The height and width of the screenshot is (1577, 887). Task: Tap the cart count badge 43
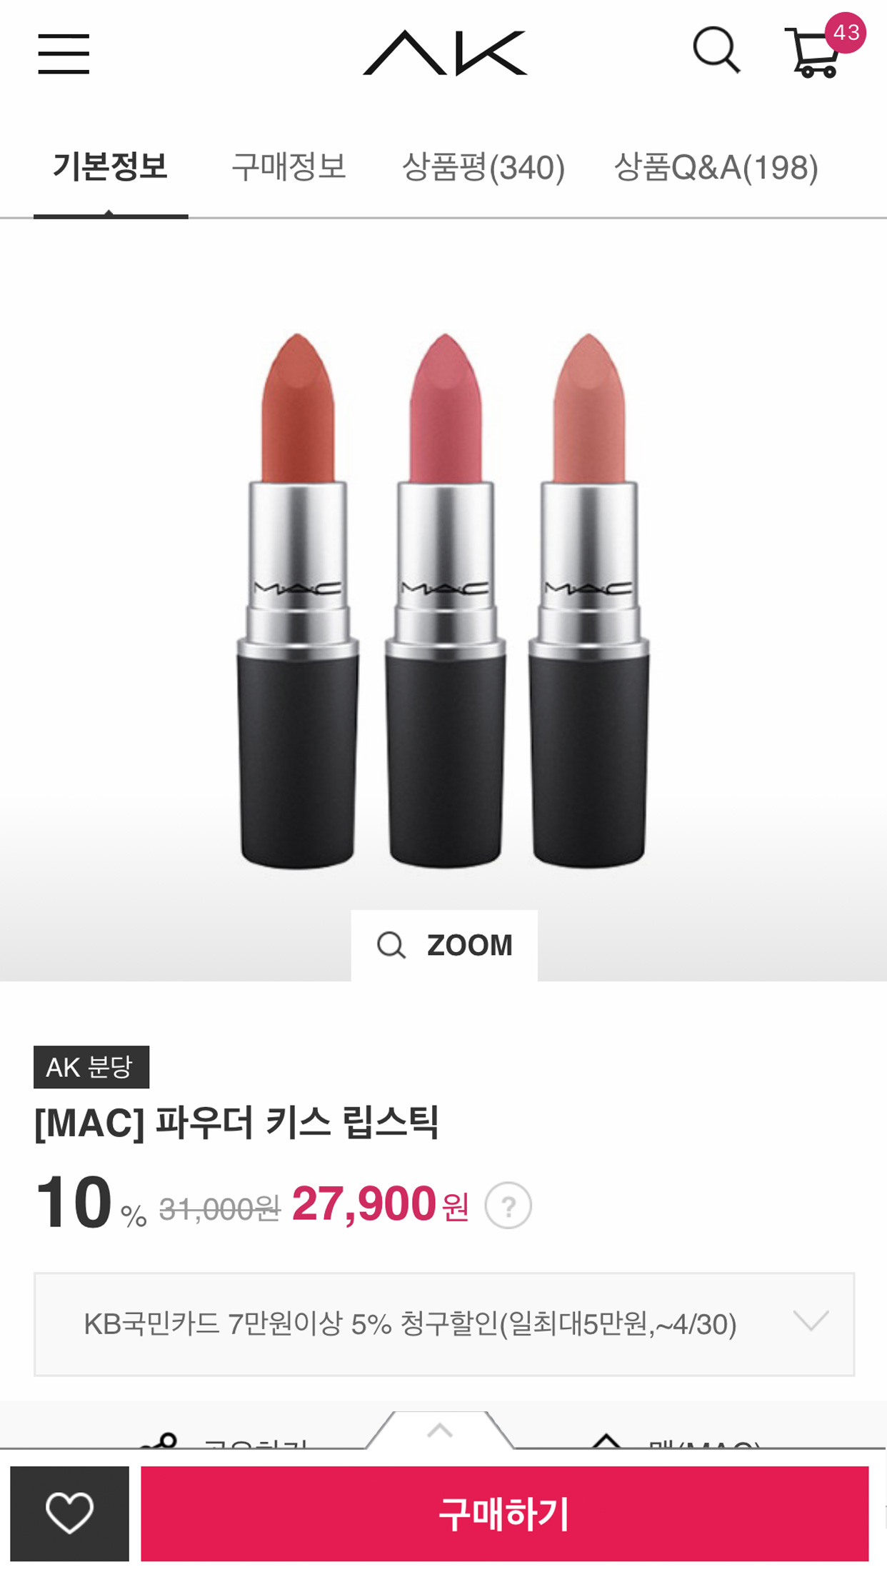846,33
